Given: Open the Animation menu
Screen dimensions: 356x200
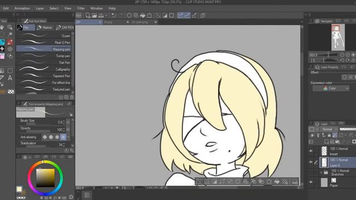Looking at the screenshot, I should click(22, 8).
